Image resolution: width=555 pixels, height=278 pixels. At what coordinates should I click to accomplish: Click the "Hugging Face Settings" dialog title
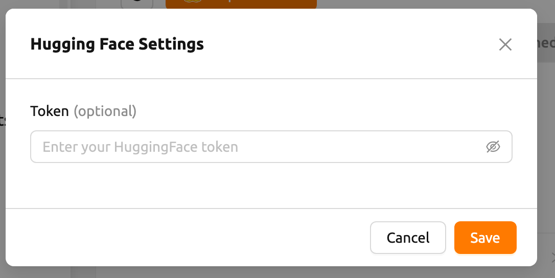point(117,44)
